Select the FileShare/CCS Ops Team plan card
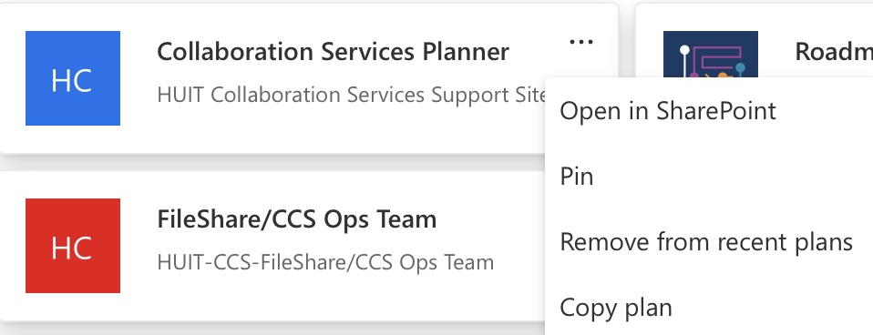The width and height of the screenshot is (873, 335). [x=272, y=246]
